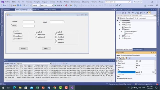This screenshot has width=160, height=90.
Task: Click the text box next to Nombres
Action: (x=28, y=22)
